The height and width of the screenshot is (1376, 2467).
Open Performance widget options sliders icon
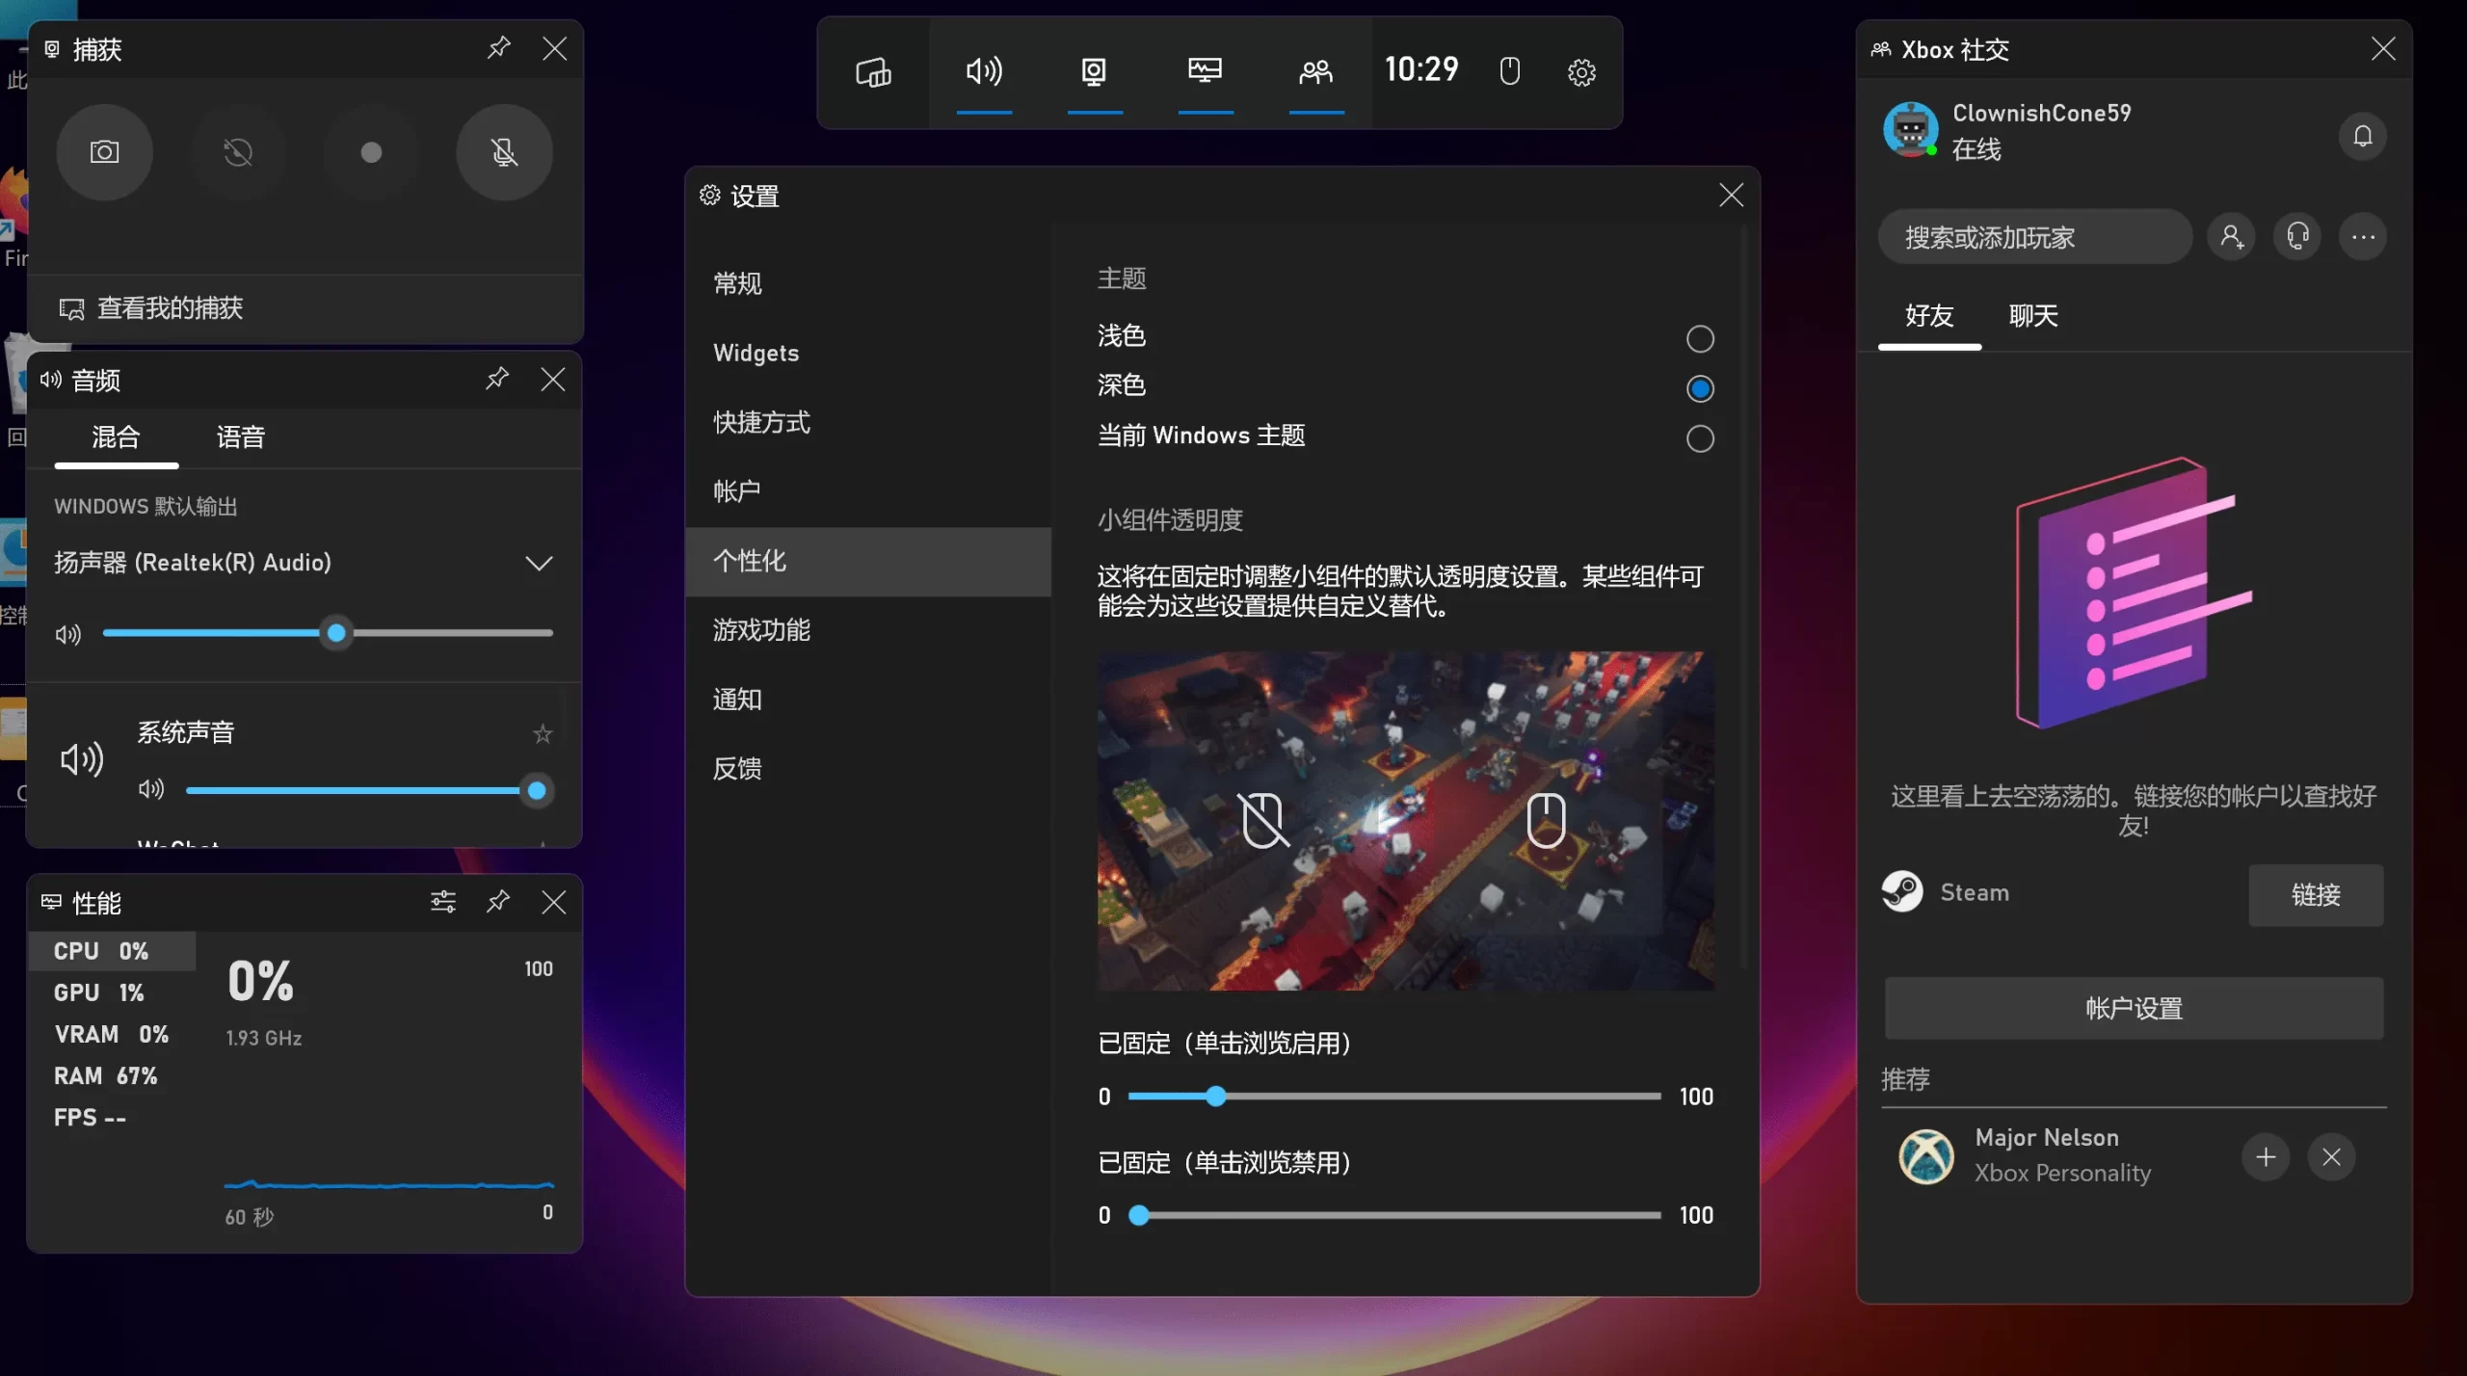(x=442, y=902)
